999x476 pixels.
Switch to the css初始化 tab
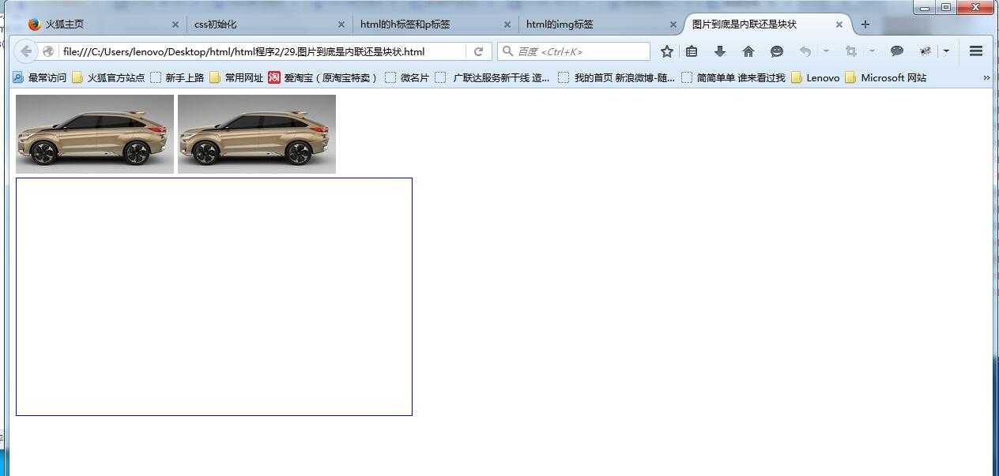270,24
